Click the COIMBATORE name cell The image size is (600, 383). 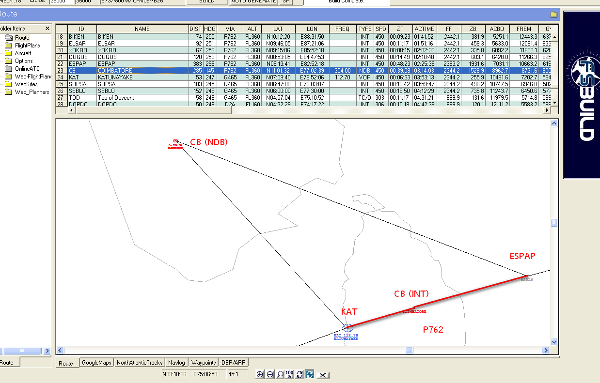click(x=142, y=70)
